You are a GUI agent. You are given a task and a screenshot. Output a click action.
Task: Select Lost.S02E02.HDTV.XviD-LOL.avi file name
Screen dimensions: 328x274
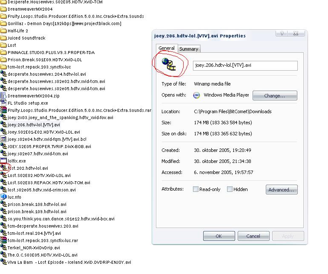[39, 175]
